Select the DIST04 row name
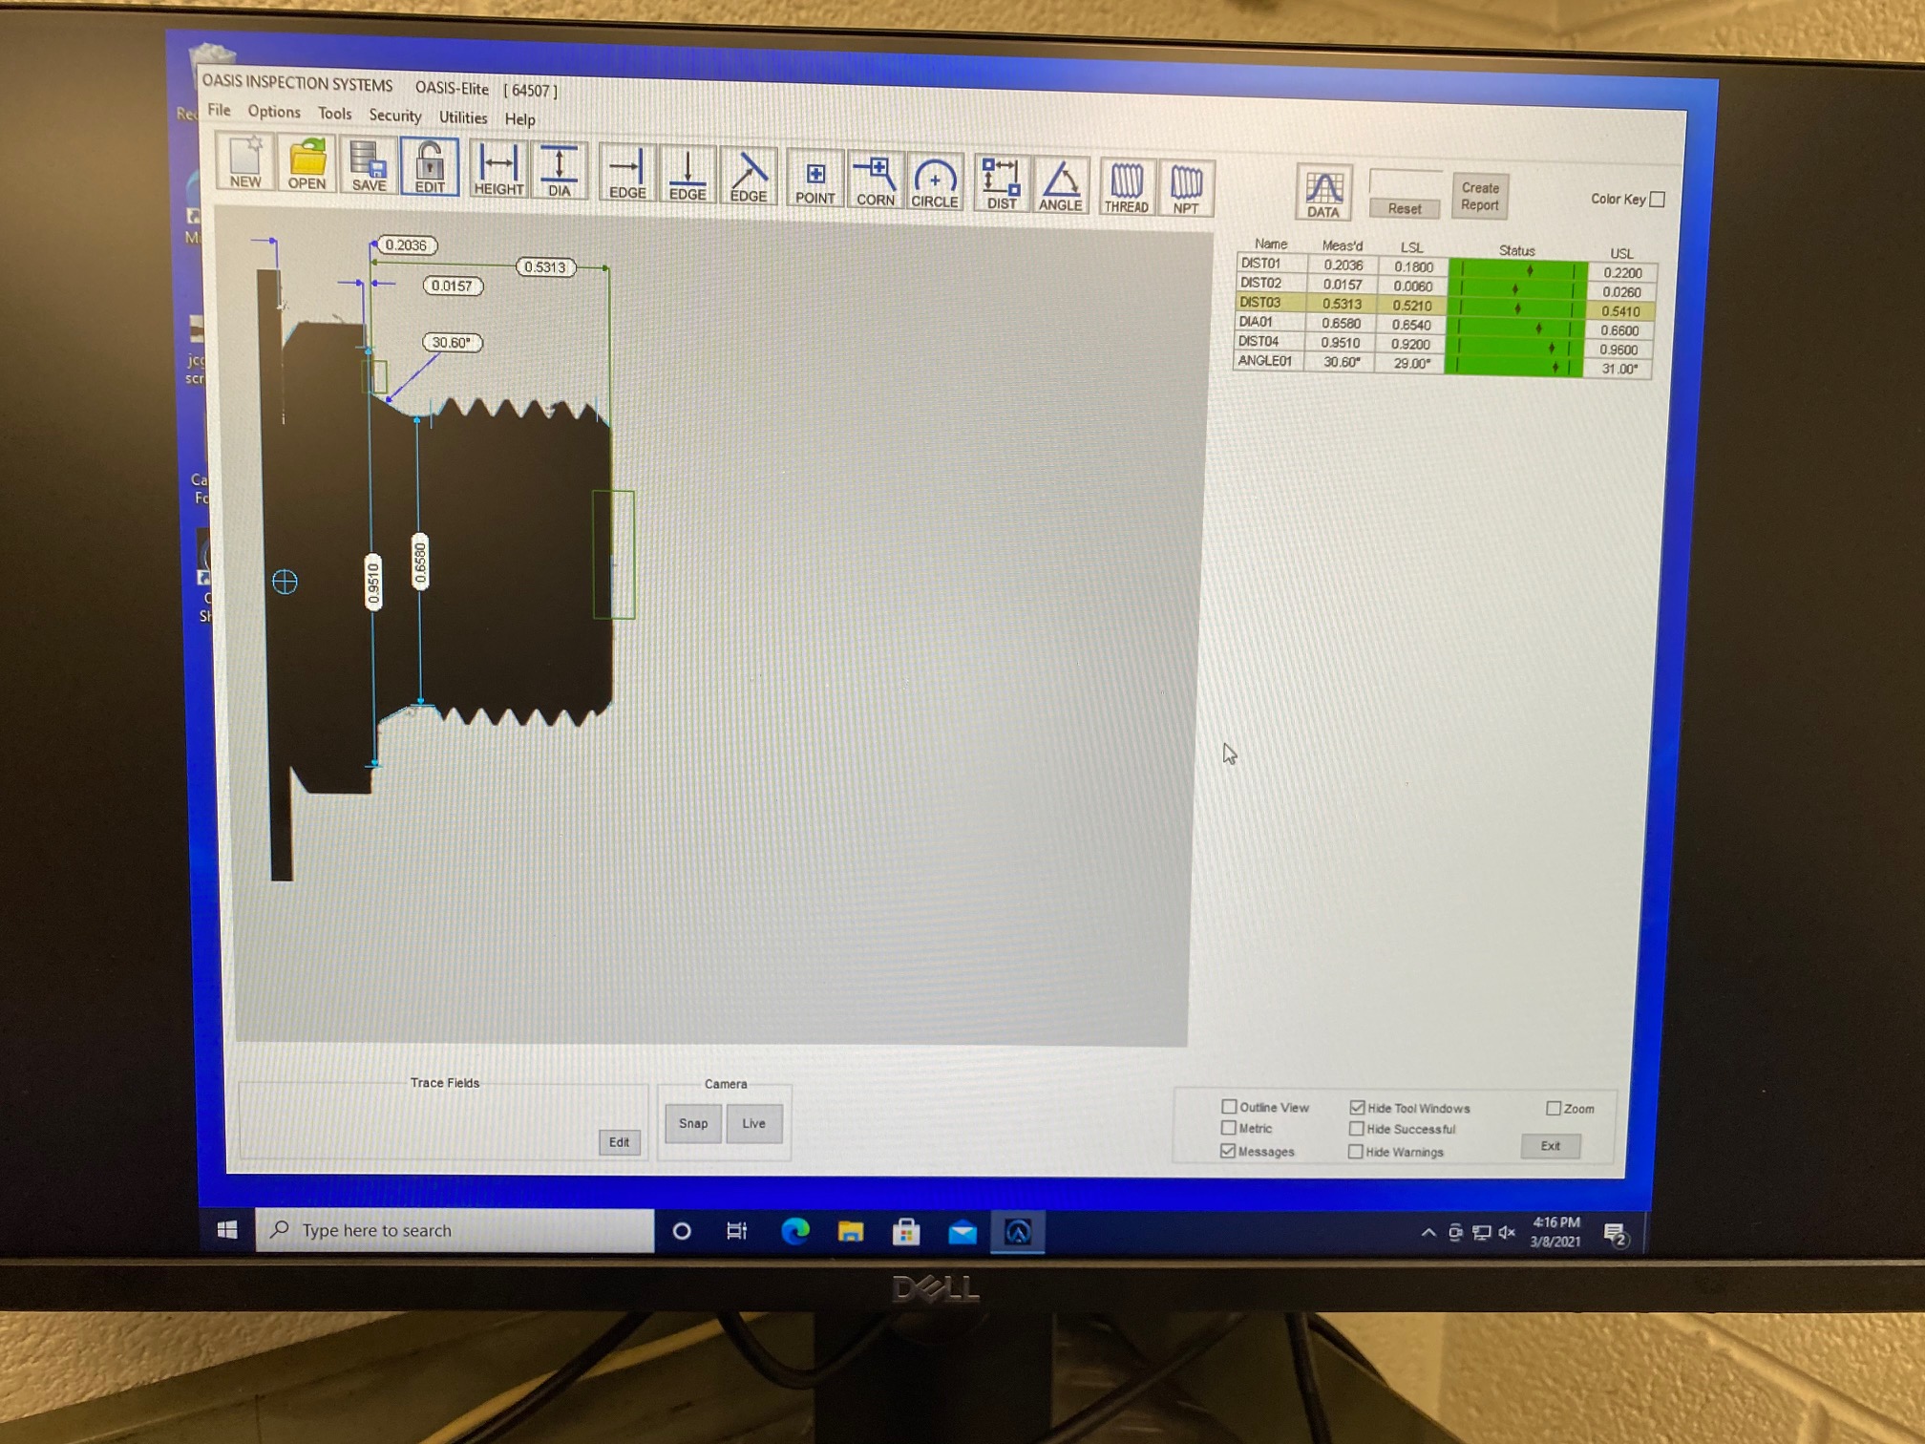1925x1444 pixels. tap(1259, 341)
